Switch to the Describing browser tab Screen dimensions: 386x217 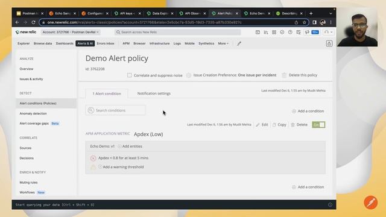pyautogui.click(x=289, y=13)
